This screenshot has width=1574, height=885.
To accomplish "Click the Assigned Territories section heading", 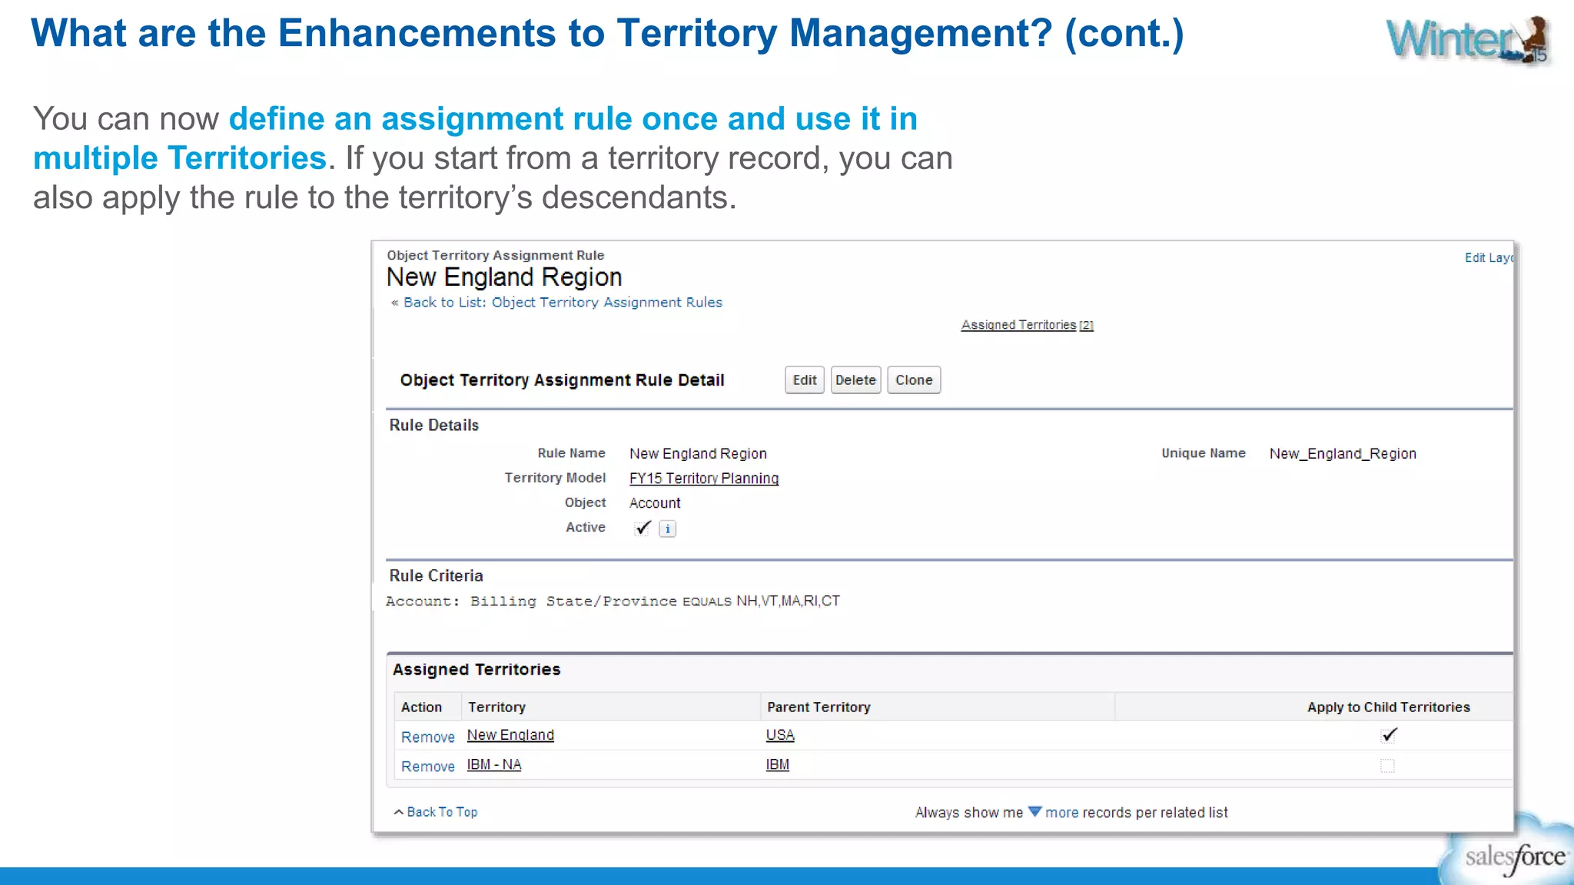I will [477, 669].
